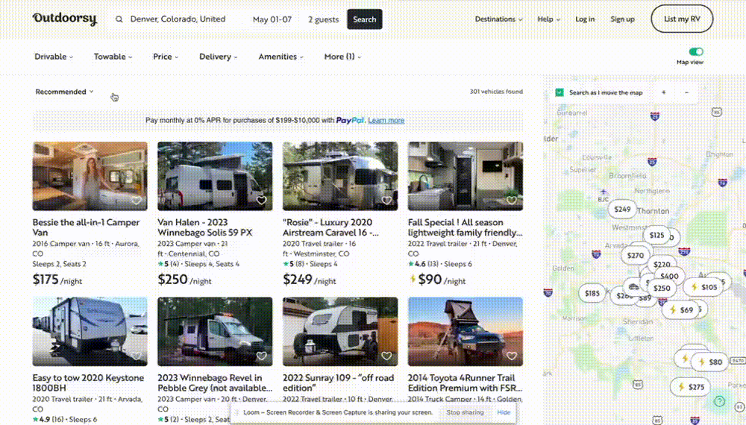
Task: Open Rosie Airstream Caravel photo
Action: [x=340, y=176]
